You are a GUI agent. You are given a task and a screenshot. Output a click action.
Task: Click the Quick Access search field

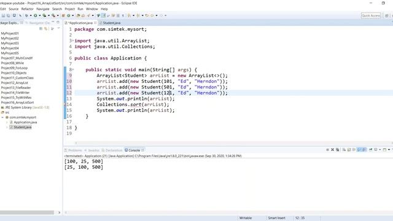click(371, 15)
